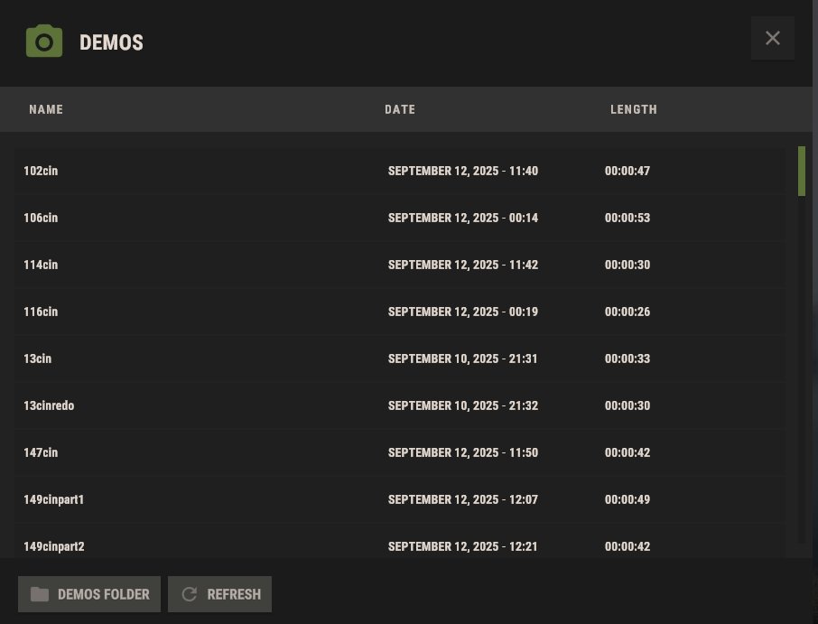This screenshot has height=624, width=818.
Task: Select the 102cin demo
Action: pyautogui.click(x=400, y=172)
